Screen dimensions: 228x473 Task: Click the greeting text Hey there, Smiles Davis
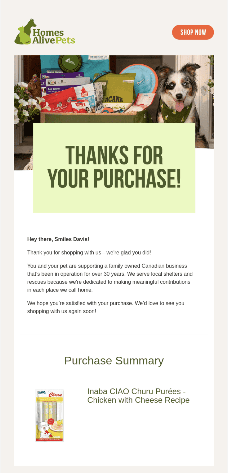pos(58,239)
